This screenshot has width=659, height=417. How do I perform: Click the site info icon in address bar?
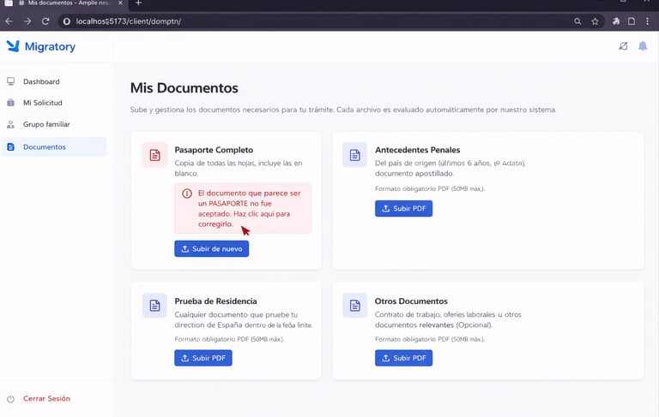(x=66, y=21)
